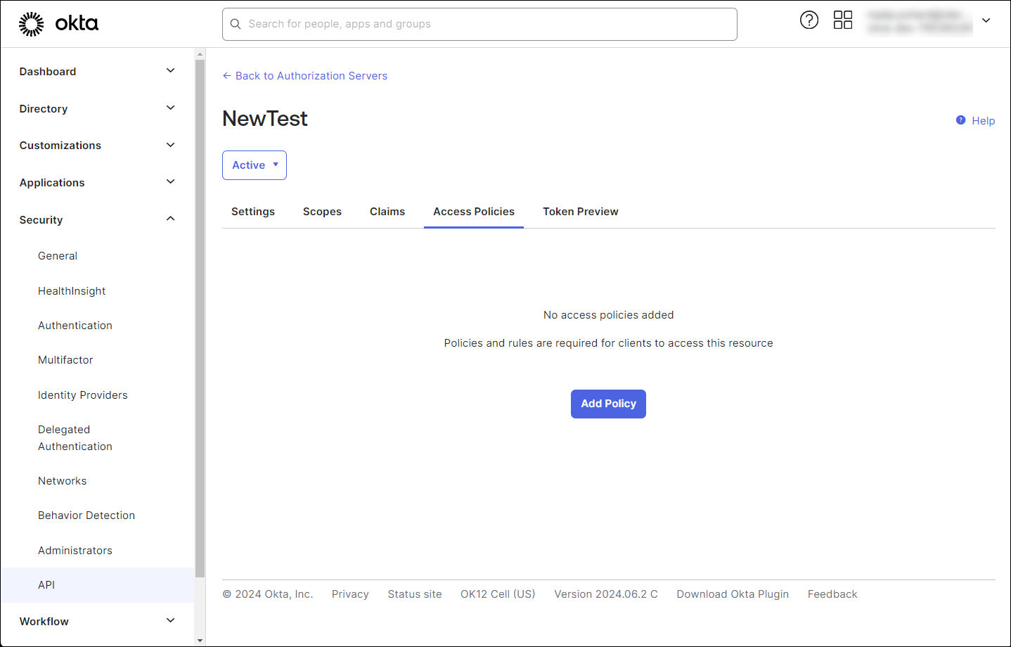Viewport: 1011px width, 647px height.
Task: Open the help question mark icon
Action: click(809, 20)
